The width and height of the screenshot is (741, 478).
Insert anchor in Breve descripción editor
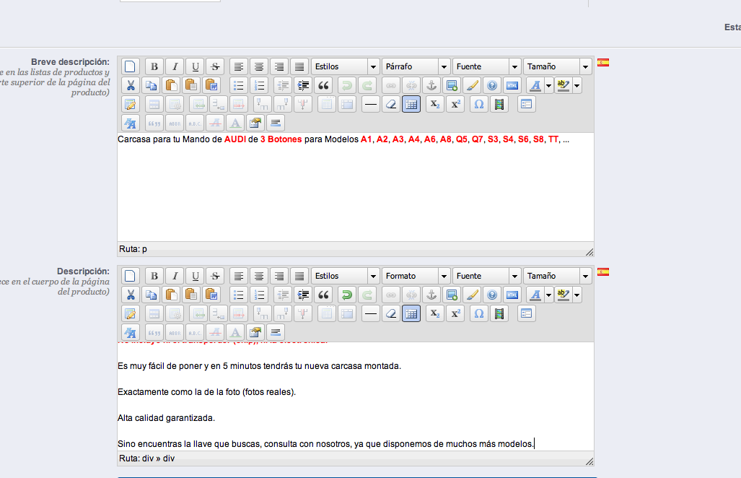tap(431, 86)
